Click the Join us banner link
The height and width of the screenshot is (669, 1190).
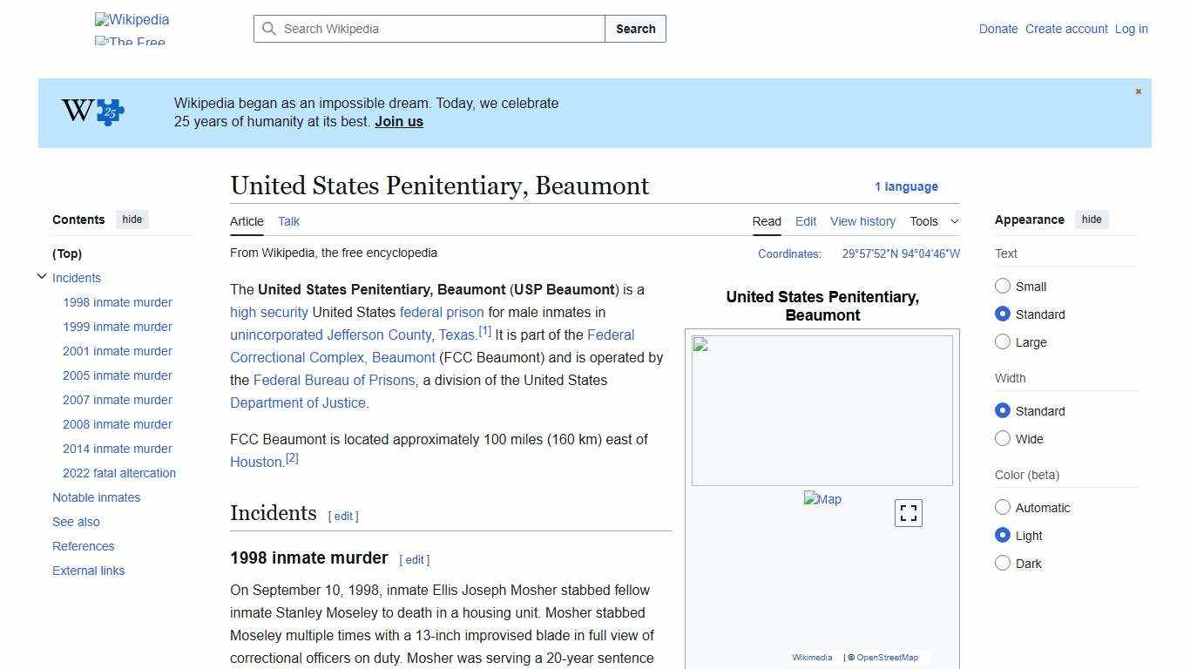coord(398,121)
